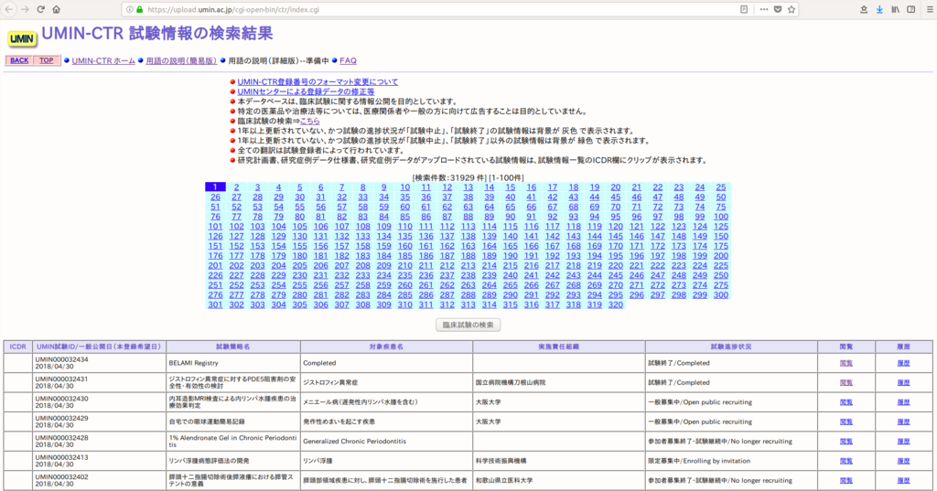This screenshot has height=491, width=937.
Task: Reload the page with the refresh icon
Action: click(x=40, y=9)
